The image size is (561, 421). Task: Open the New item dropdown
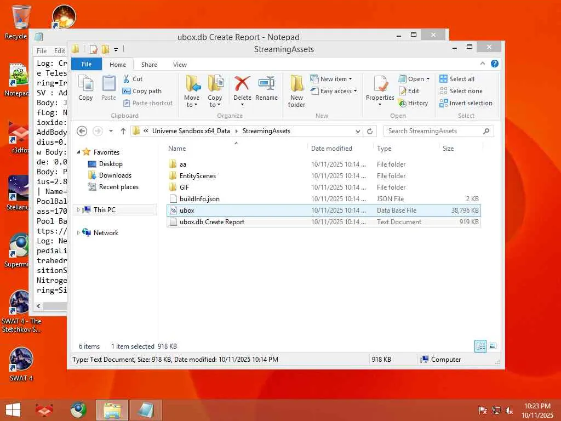[350, 79]
